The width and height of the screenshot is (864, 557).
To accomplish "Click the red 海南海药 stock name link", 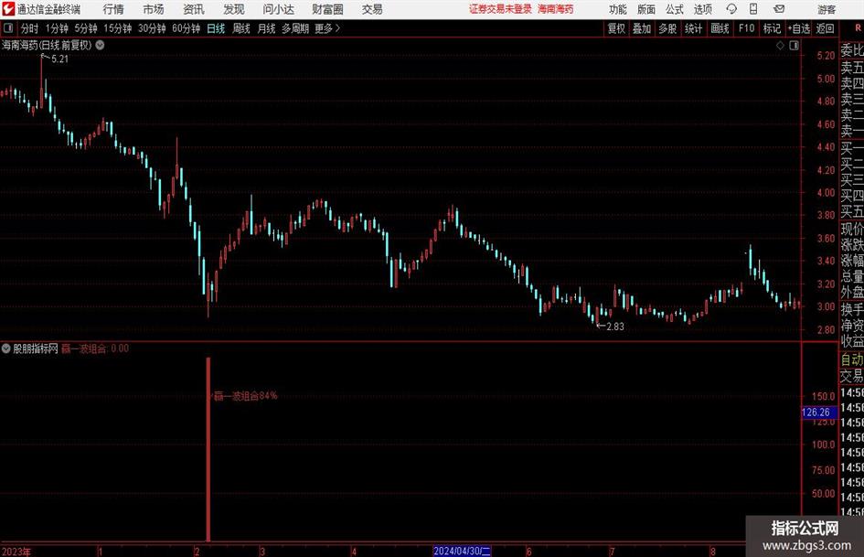I will pyautogui.click(x=556, y=9).
